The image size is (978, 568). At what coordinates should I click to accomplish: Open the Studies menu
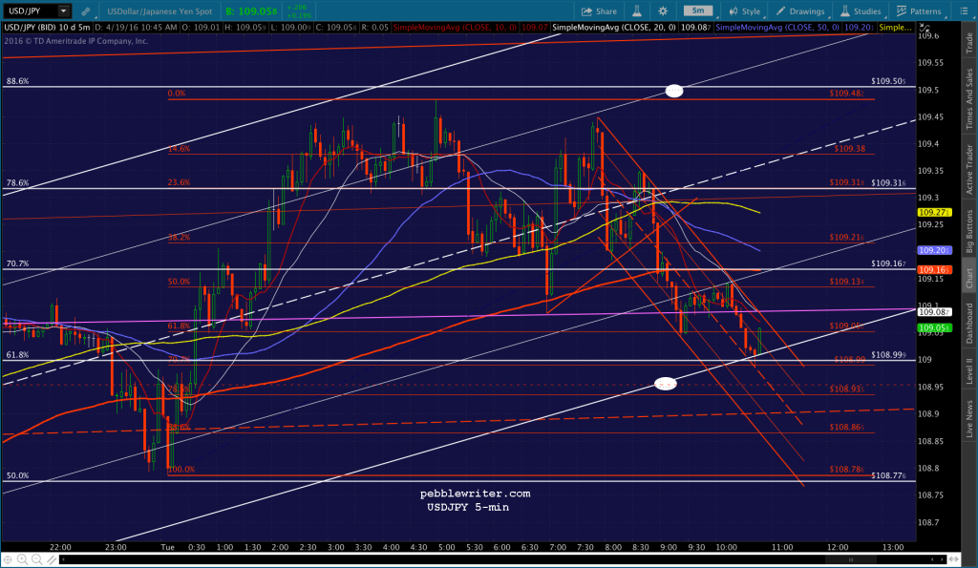[x=861, y=11]
